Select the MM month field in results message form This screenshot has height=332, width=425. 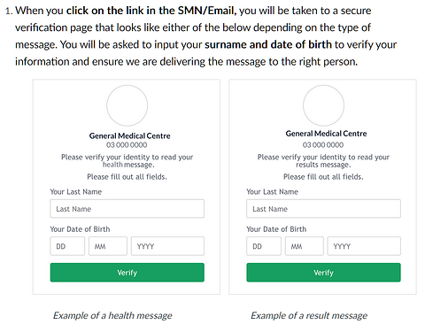[x=305, y=246]
